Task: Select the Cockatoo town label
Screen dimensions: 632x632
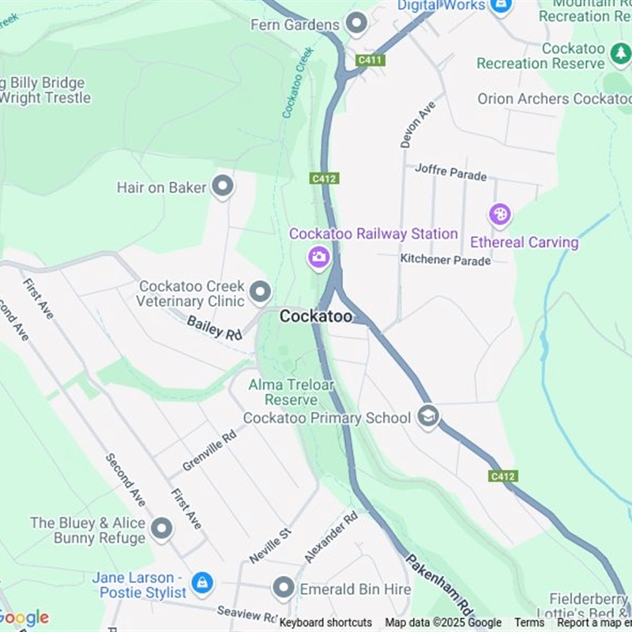Action: (x=316, y=317)
